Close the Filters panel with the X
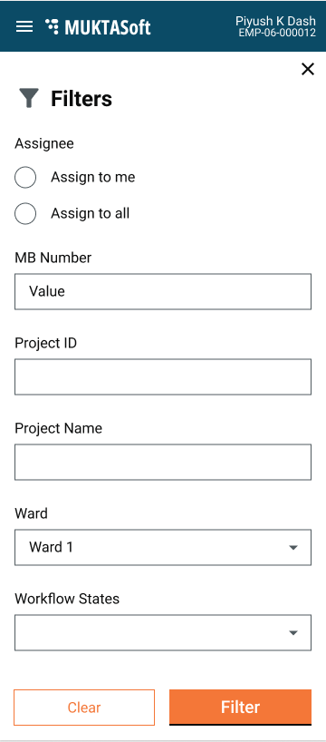Image resolution: width=326 pixels, height=742 pixels. 308,69
